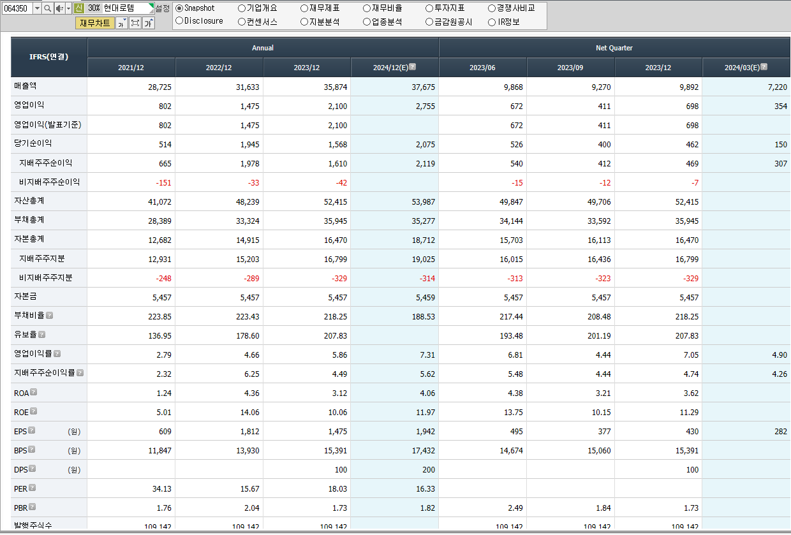Click the Annual column group header
The width and height of the screenshot is (791, 535).
(x=263, y=48)
